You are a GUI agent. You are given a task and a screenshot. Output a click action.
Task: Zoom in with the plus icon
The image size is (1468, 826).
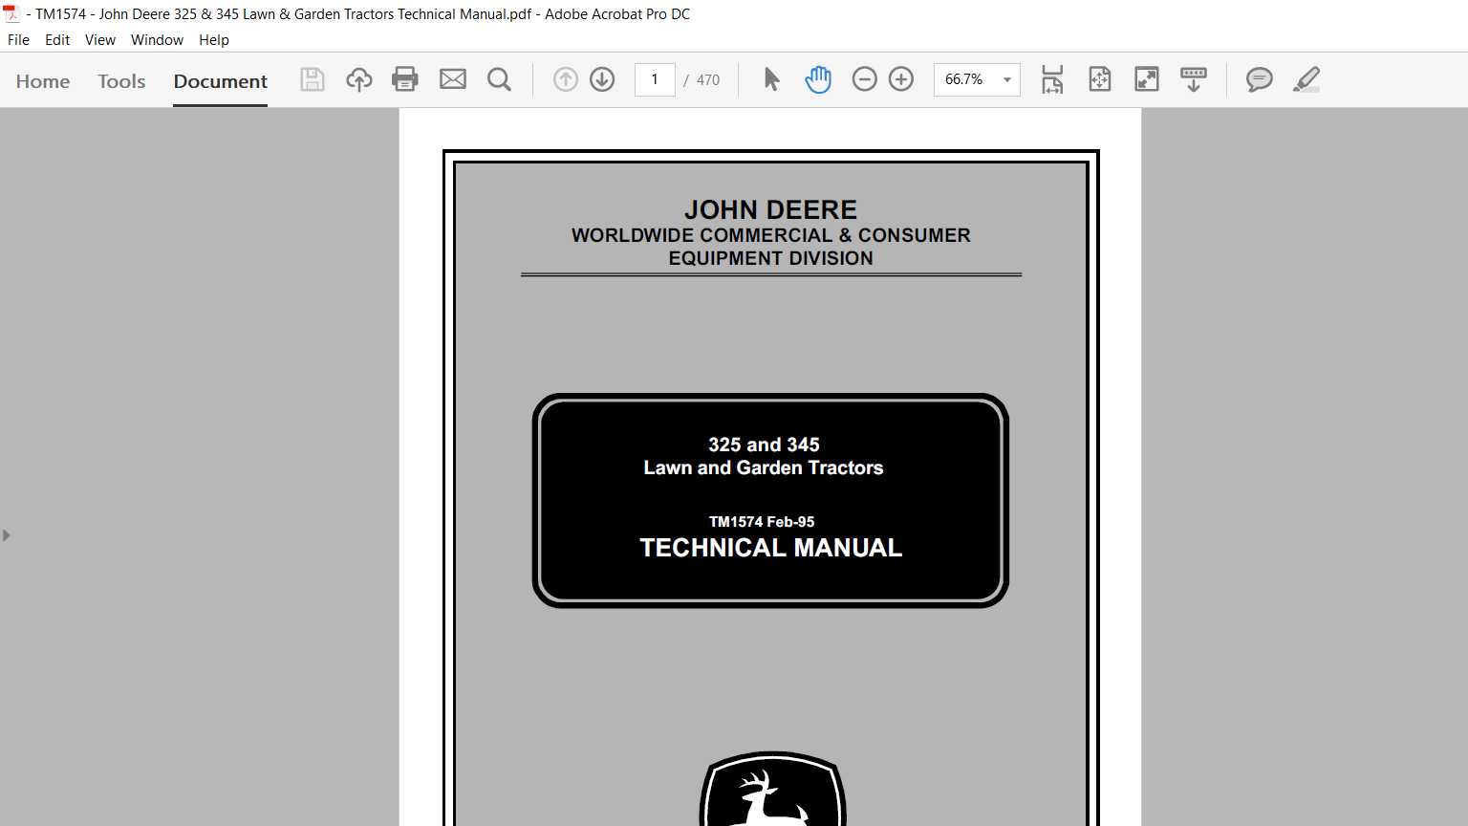point(901,79)
